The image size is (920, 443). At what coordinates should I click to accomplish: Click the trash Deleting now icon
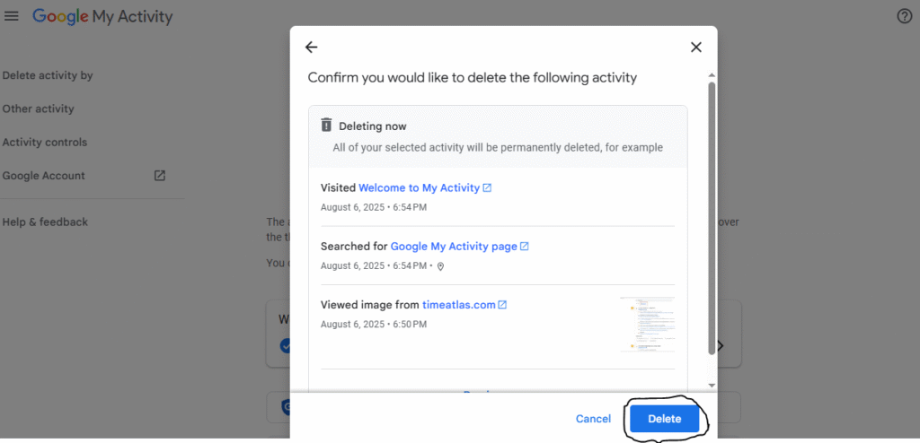[326, 125]
